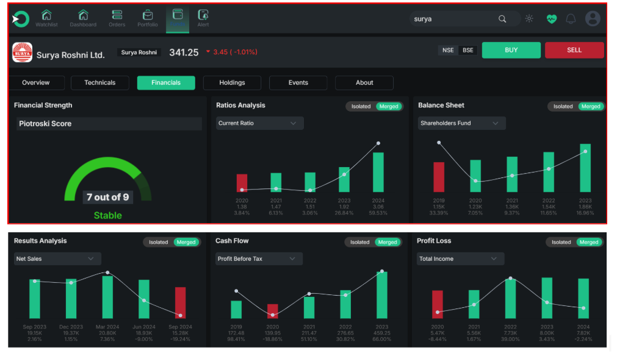Choose Merged view for Cash Flow
This screenshot has height=356, width=617.
tap(388, 242)
